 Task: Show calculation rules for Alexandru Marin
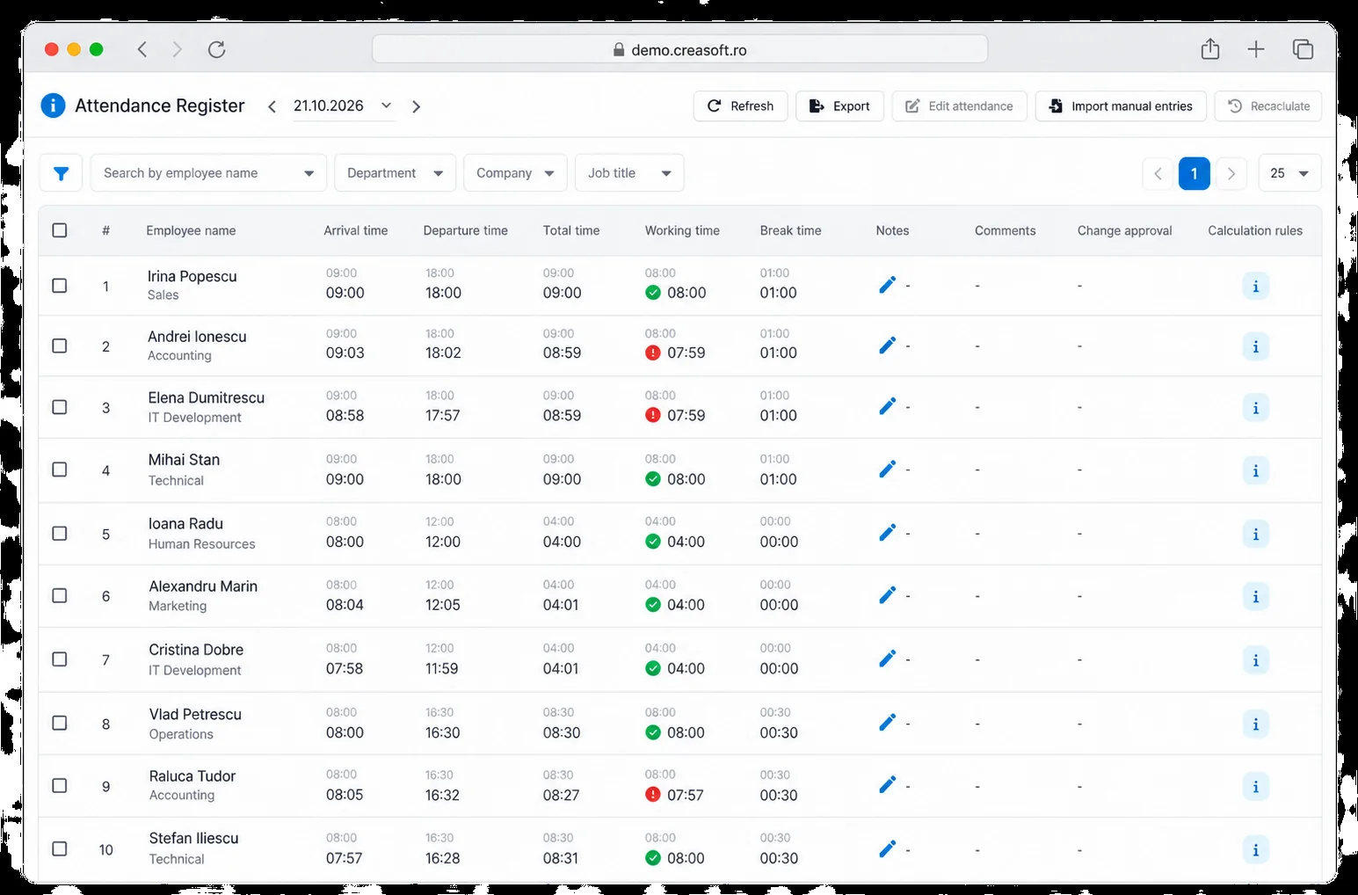click(x=1255, y=597)
